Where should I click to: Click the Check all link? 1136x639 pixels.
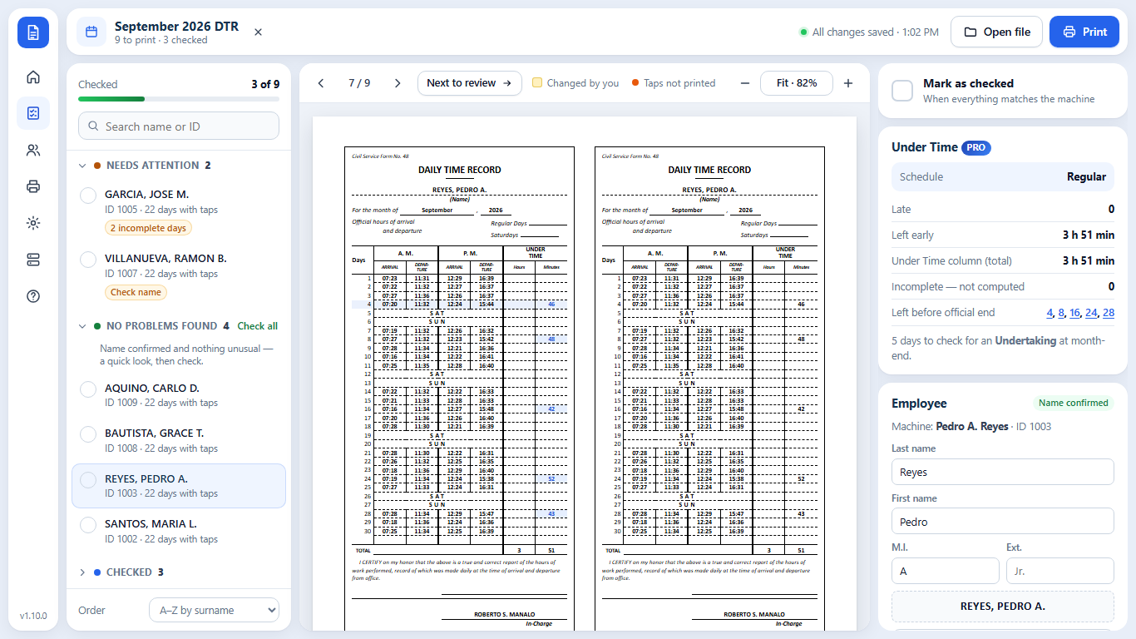258,326
